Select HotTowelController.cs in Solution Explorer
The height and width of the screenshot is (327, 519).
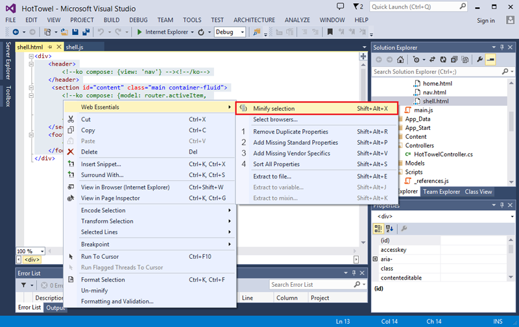point(443,154)
